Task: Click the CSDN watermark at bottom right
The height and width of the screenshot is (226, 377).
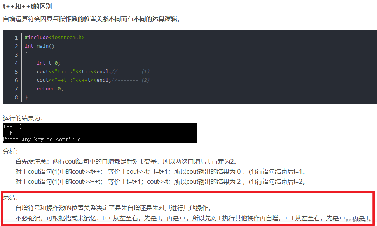Action: coord(358,221)
